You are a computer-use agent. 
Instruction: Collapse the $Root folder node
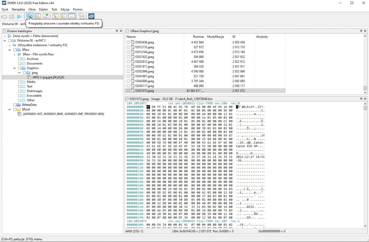10,109
